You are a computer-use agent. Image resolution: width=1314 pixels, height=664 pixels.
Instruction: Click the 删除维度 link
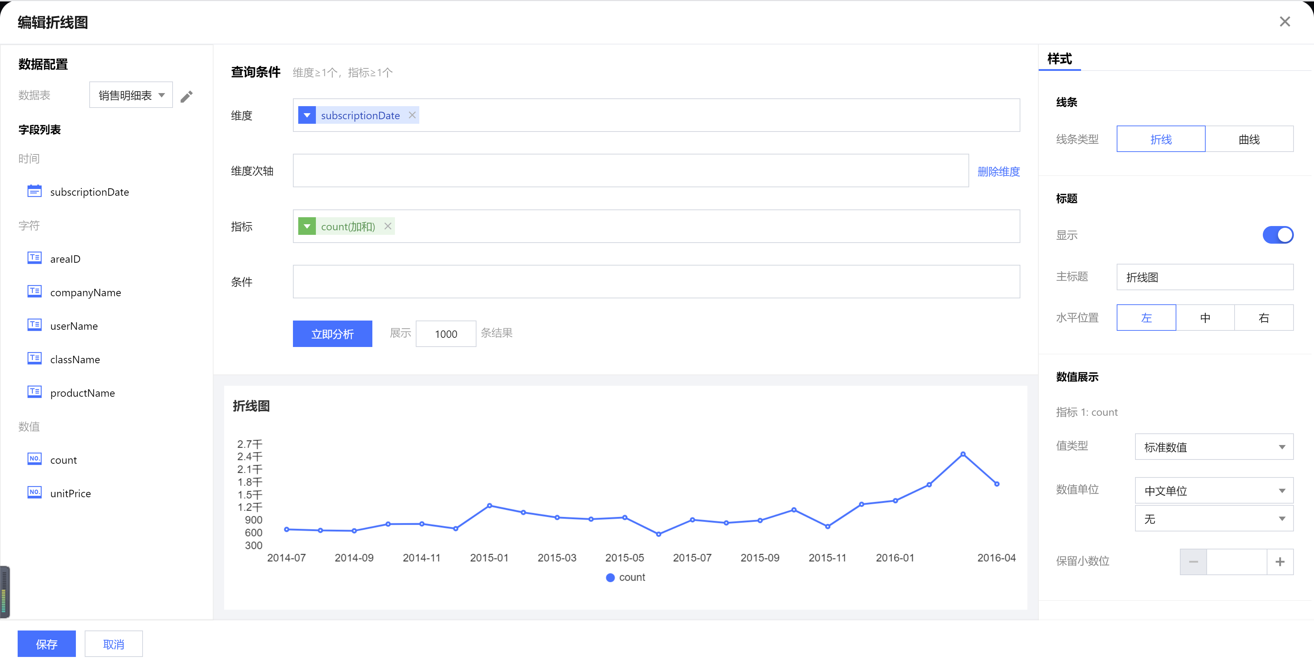tap(998, 171)
